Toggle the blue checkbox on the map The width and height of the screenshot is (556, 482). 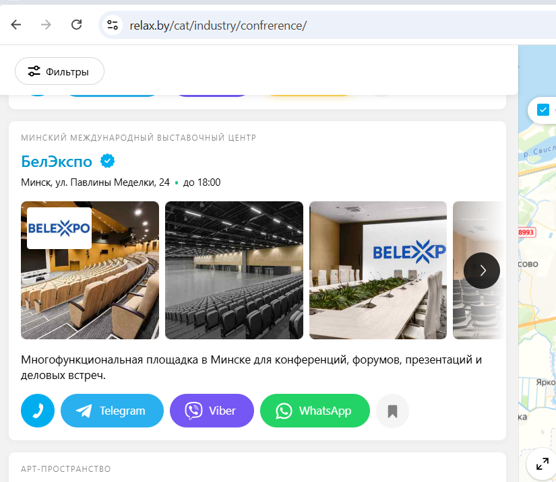(543, 110)
